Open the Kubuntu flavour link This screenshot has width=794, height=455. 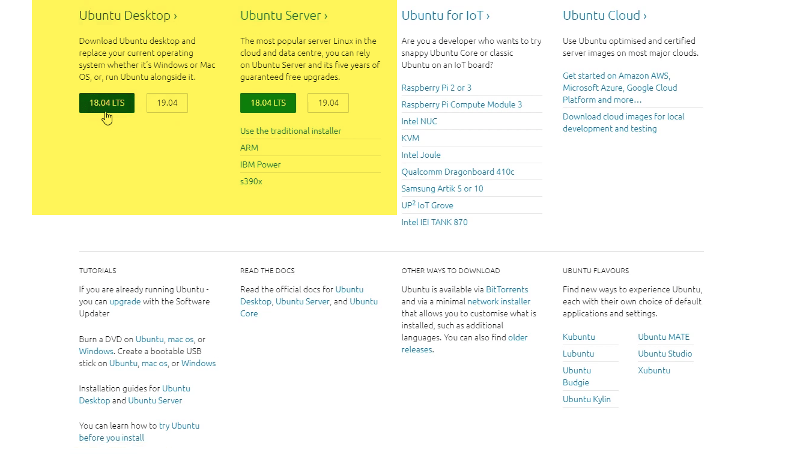click(x=579, y=337)
